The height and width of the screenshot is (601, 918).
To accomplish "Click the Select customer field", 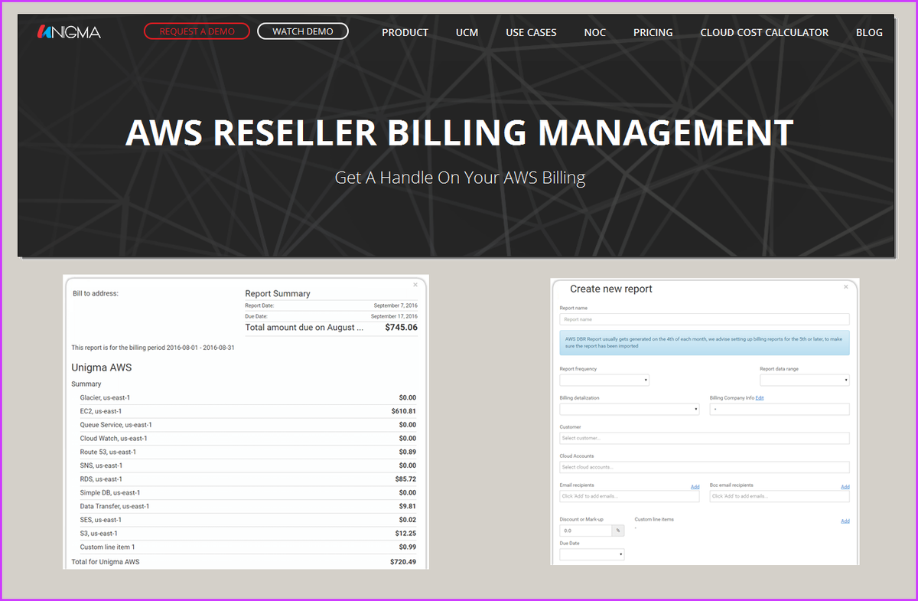I will click(x=705, y=438).
